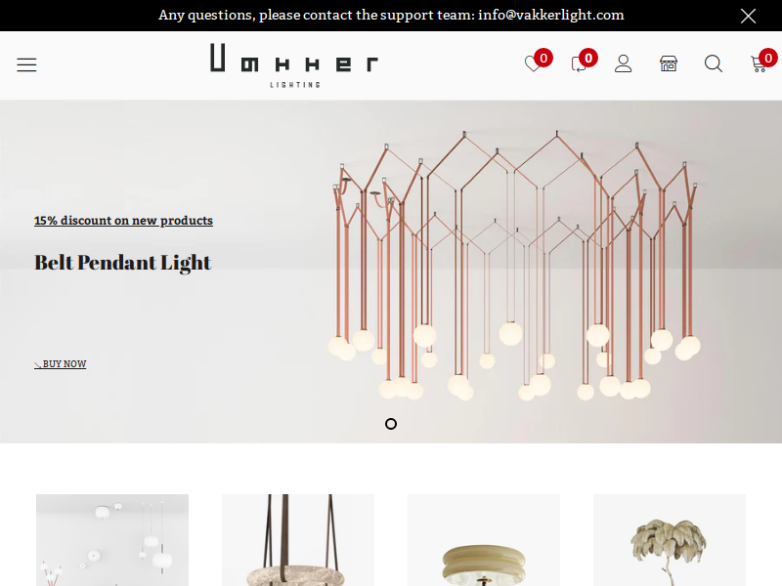Select the Belt Pendant Light heading
Image resolution: width=782 pixels, height=586 pixels.
coord(123,263)
